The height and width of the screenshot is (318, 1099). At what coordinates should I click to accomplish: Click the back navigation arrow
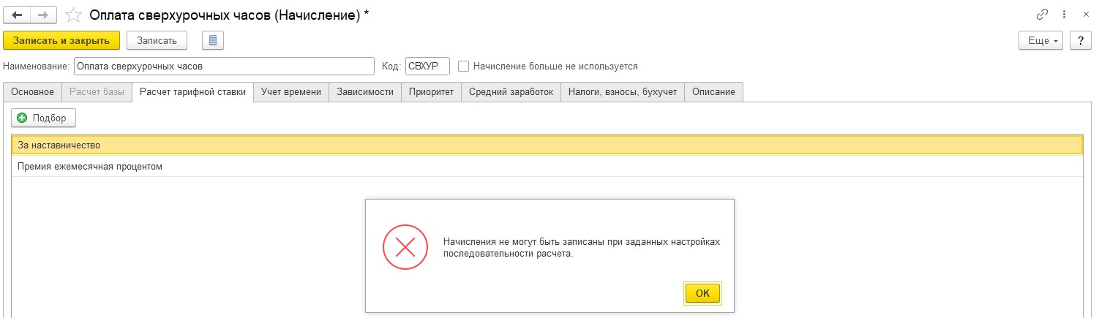tap(18, 15)
